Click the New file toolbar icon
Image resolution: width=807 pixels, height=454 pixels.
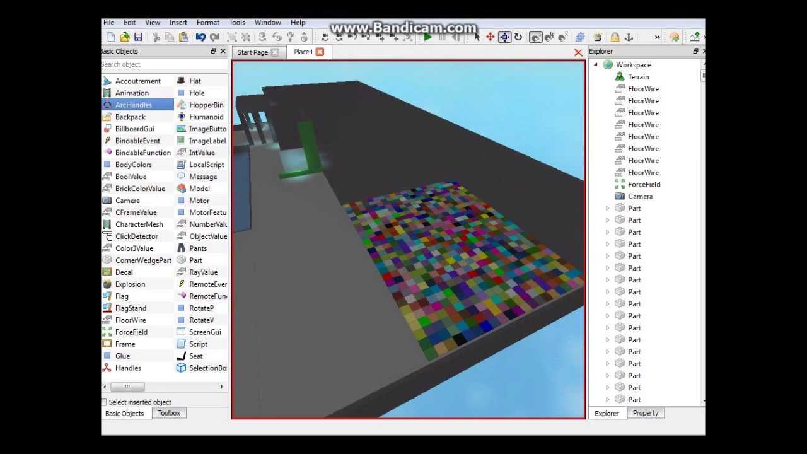click(111, 37)
